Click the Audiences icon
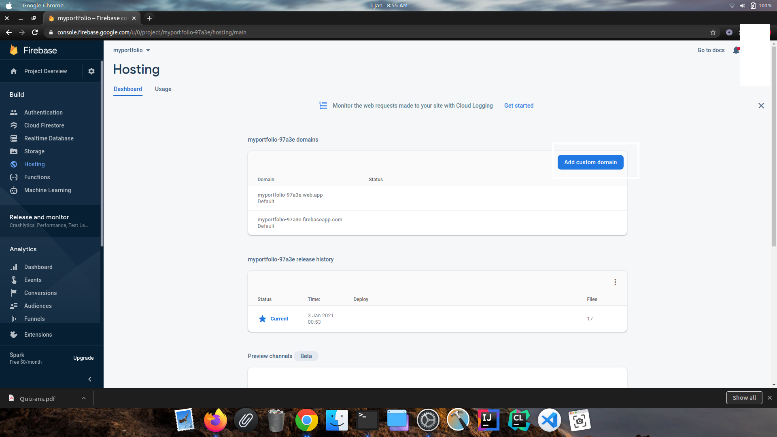This screenshot has height=437, width=777. click(x=14, y=306)
